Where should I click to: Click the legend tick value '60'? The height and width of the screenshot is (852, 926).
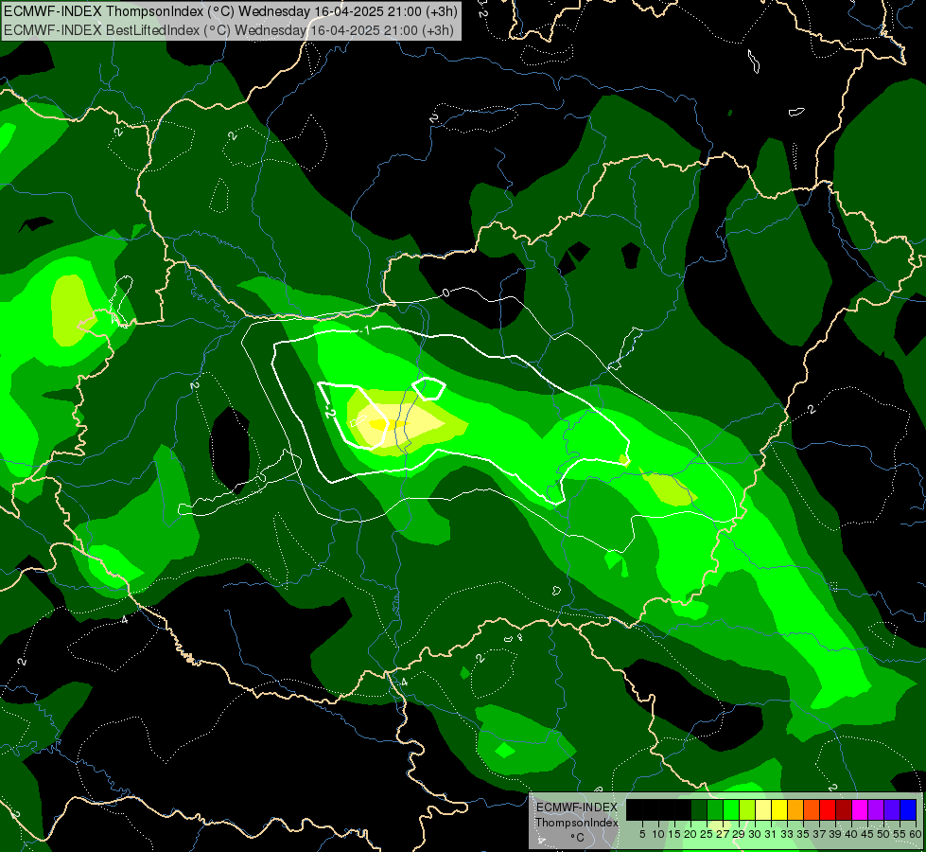point(915,834)
